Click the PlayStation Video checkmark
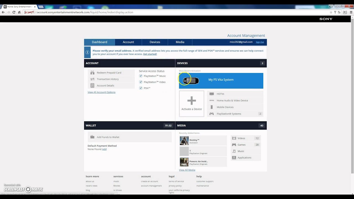Viewport: 354px width, 199px height. pos(141,82)
